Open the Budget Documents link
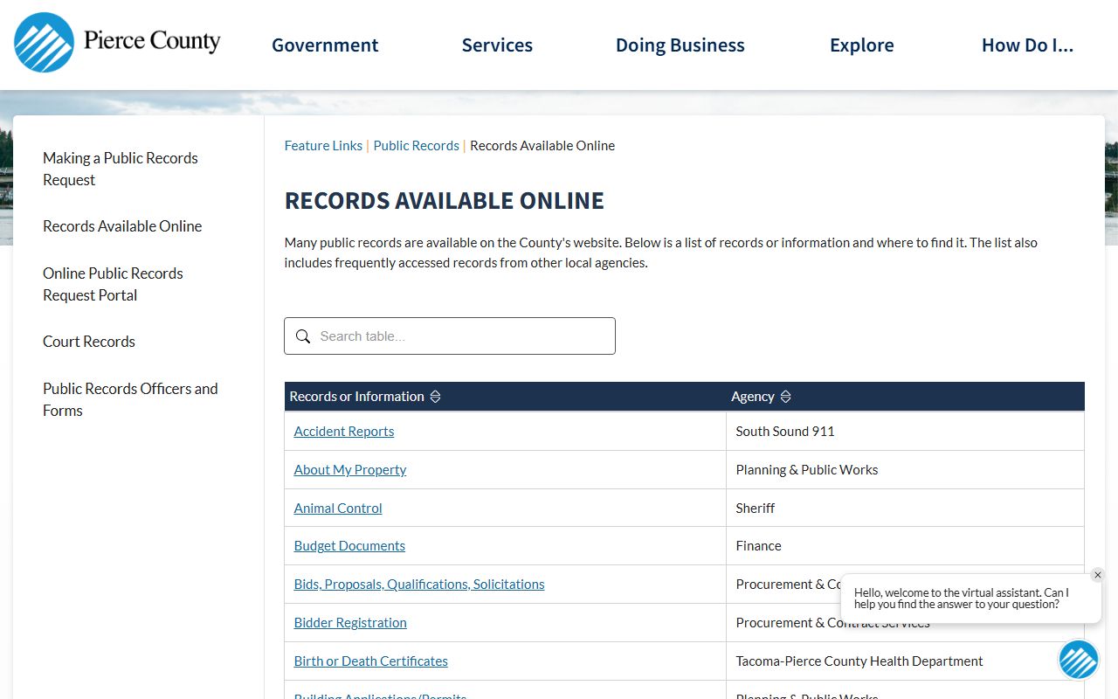Screen dimensions: 1118x699 (x=349, y=546)
